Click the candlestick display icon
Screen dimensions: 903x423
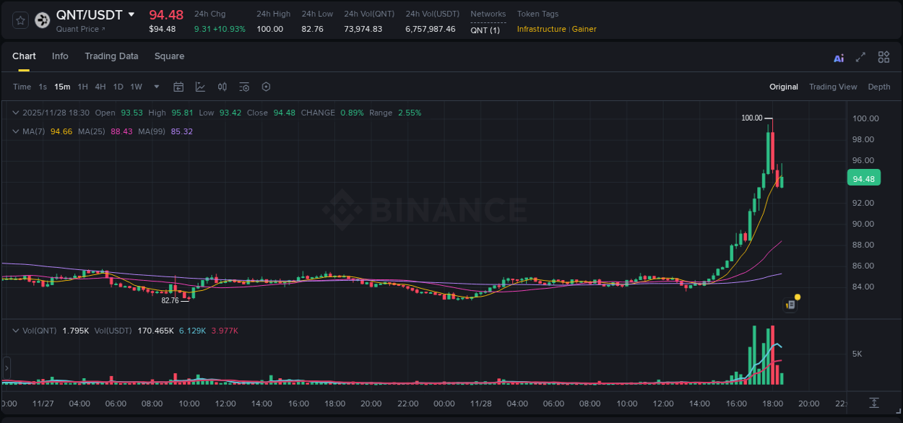click(x=222, y=87)
